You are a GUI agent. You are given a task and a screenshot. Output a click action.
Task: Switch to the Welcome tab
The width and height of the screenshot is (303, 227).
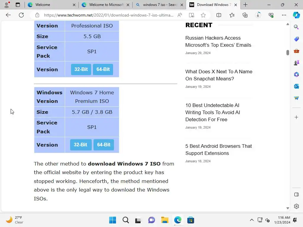[51, 5]
